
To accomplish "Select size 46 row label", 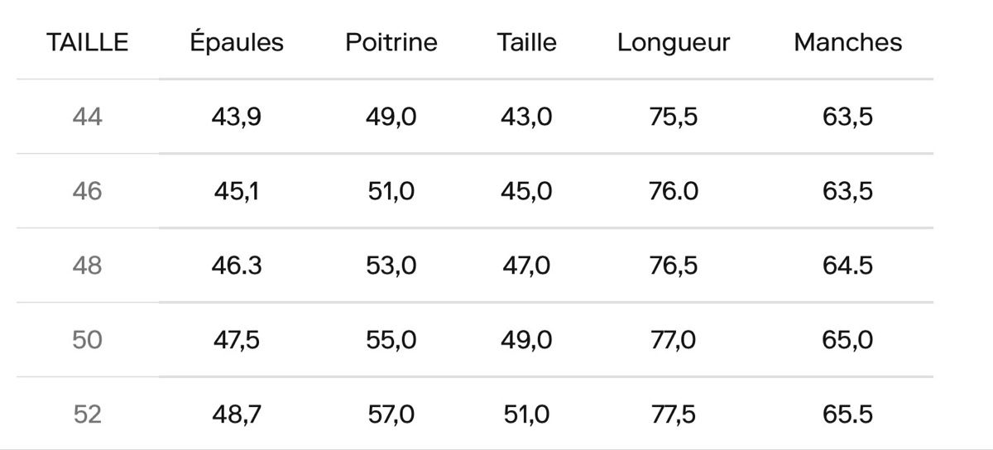I will [x=88, y=192].
